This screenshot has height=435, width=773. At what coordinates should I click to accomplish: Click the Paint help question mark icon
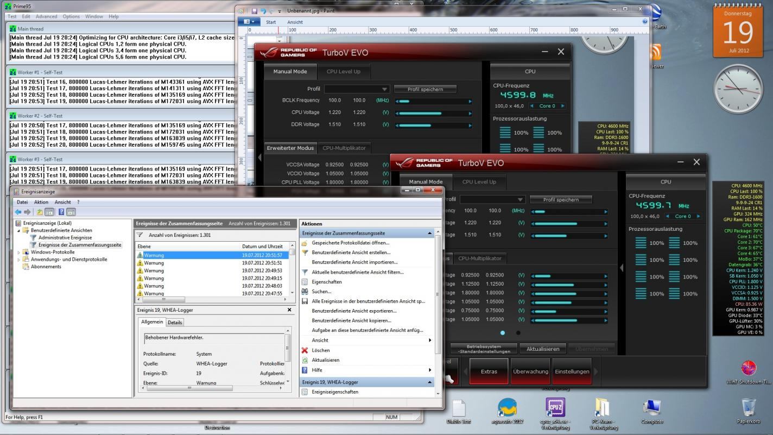645,22
